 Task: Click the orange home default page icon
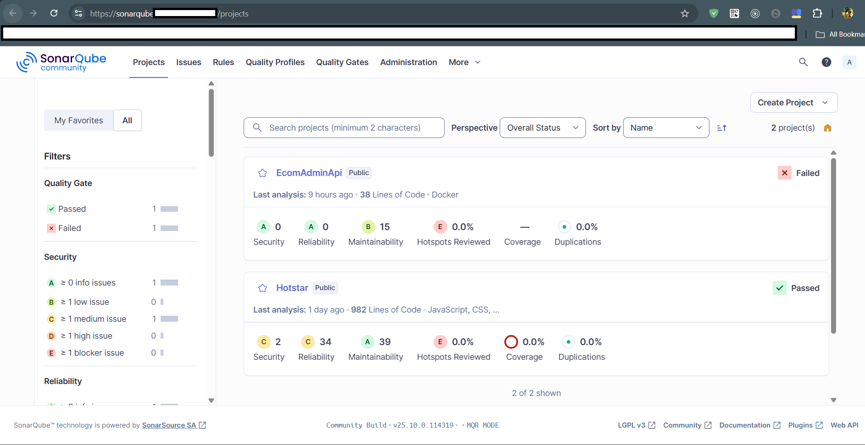(x=827, y=128)
